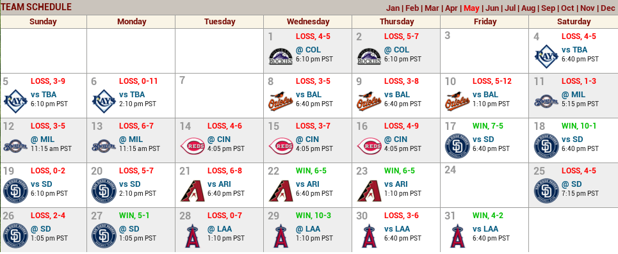Click the 'vs LAA' link on May 31

point(485,229)
